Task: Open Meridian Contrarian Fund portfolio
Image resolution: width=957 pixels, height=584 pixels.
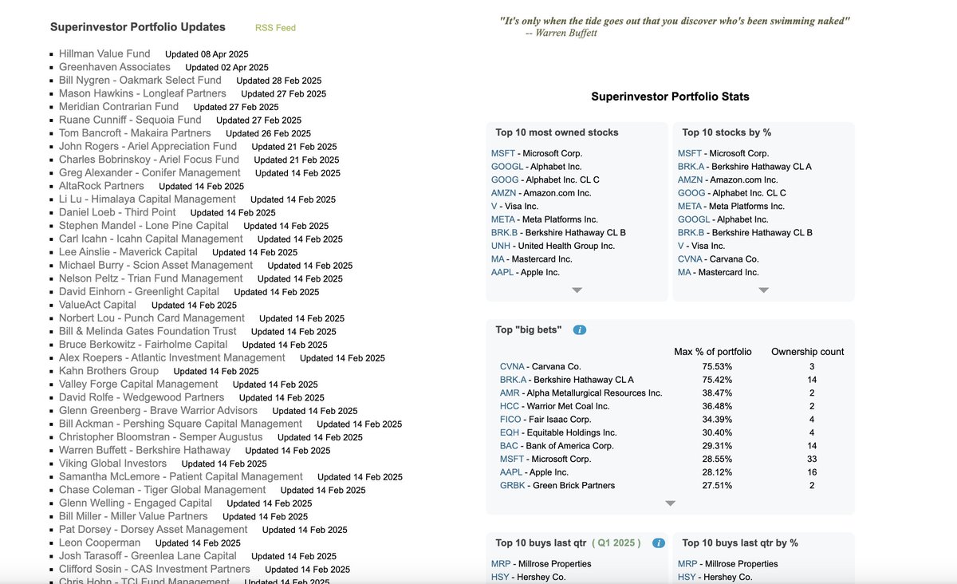Action: click(x=119, y=106)
